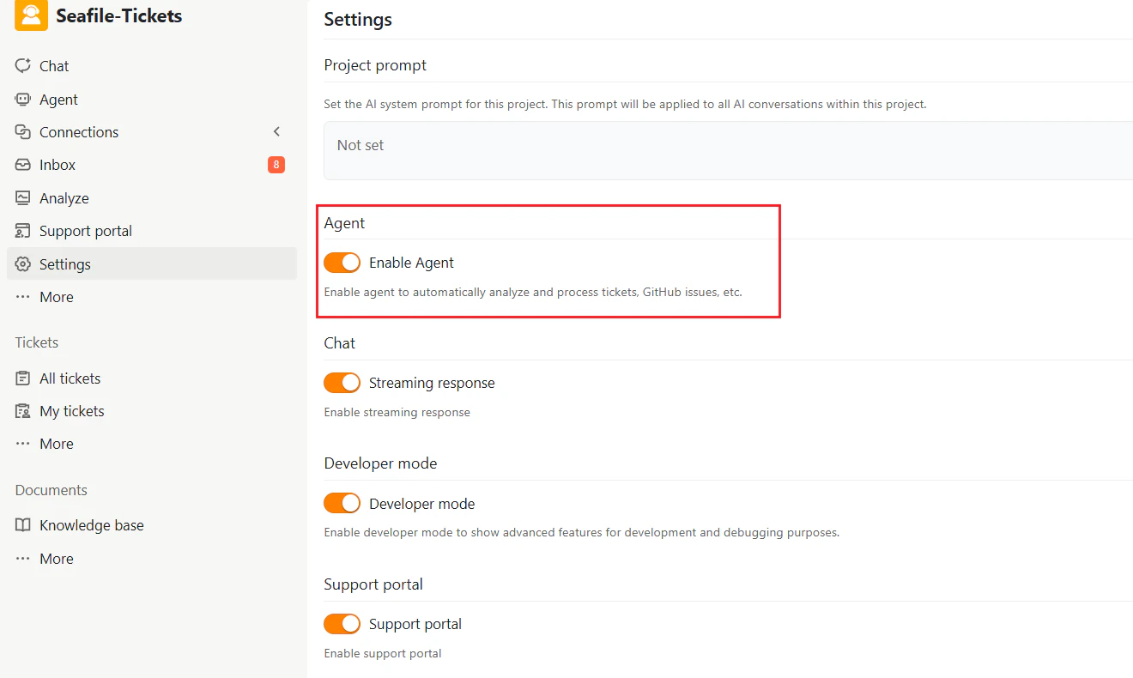Click the Inbox tray icon

click(x=23, y=165)
